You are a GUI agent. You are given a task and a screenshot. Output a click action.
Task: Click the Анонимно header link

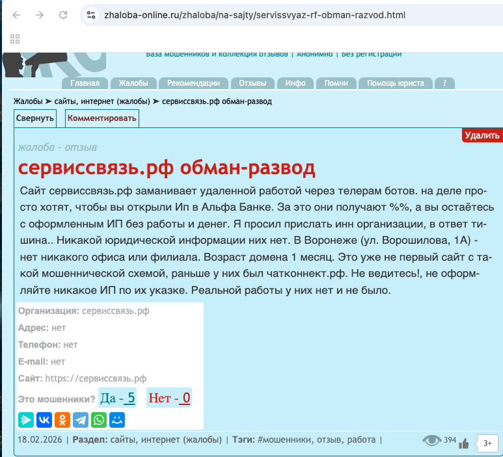(x=315, y=55)
